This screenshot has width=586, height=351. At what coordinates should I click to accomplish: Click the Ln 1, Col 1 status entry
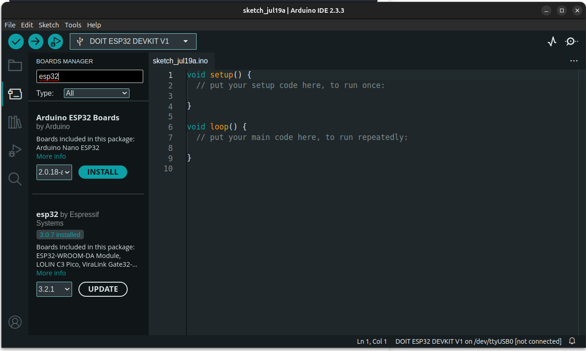[372, 341]
